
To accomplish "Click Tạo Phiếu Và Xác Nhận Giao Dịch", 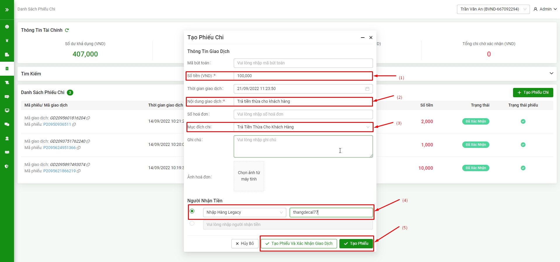I will pos(299,244).
